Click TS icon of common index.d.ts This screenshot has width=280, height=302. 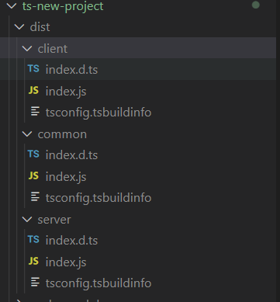pos(33,154)
